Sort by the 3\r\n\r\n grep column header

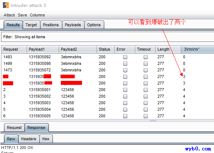(197, 49)
